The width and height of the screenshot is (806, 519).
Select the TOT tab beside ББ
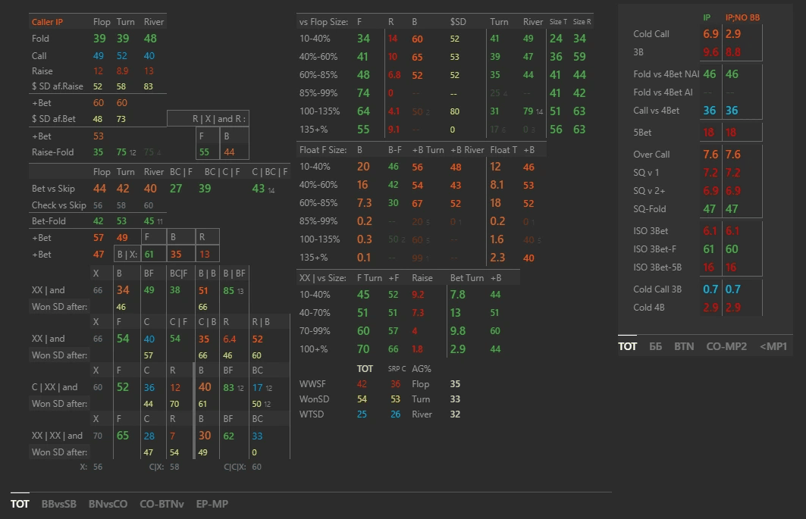click(x=627, y=346)
